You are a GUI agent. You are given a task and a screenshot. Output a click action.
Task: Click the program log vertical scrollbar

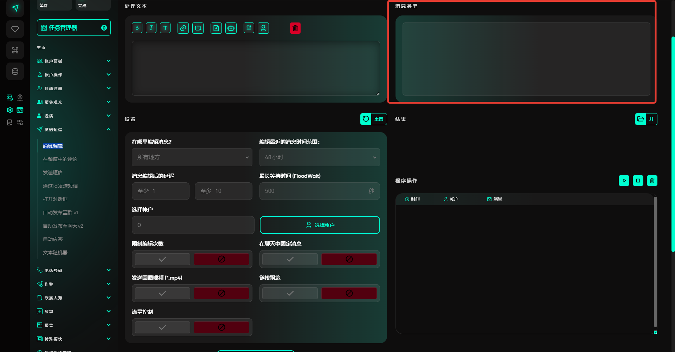point(655,262)
